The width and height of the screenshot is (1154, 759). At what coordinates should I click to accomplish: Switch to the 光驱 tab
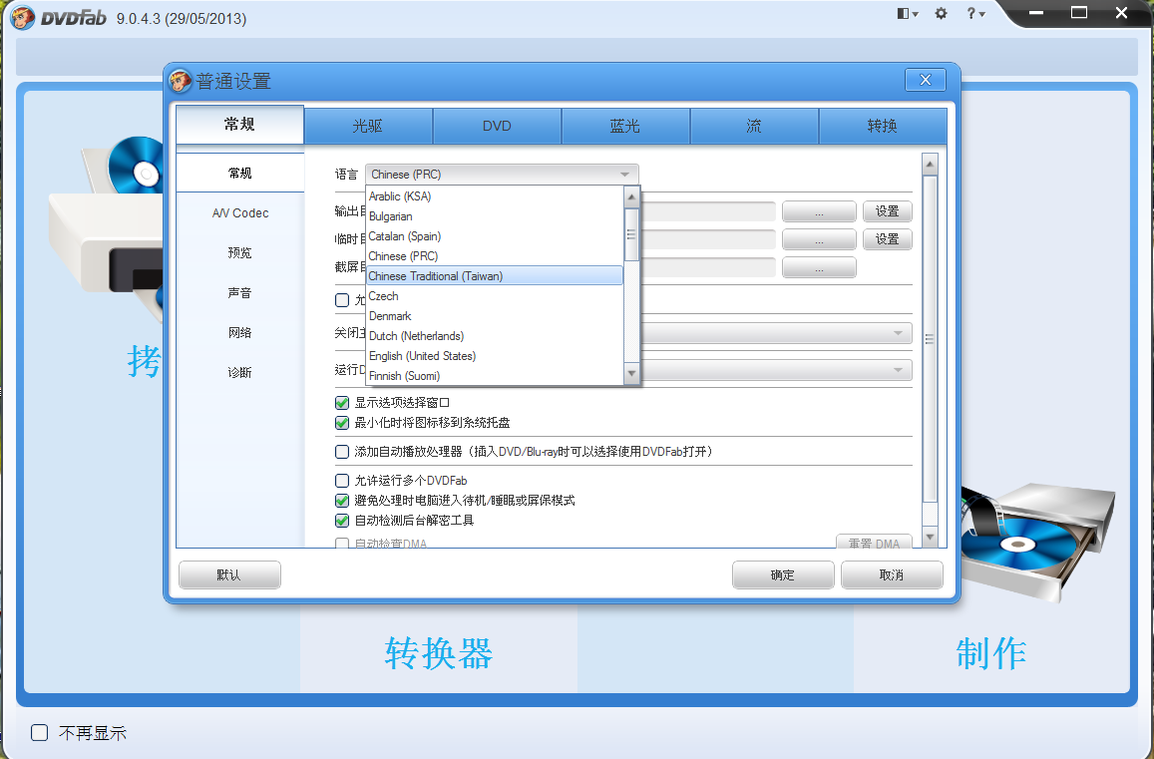(x=368, y=126)
